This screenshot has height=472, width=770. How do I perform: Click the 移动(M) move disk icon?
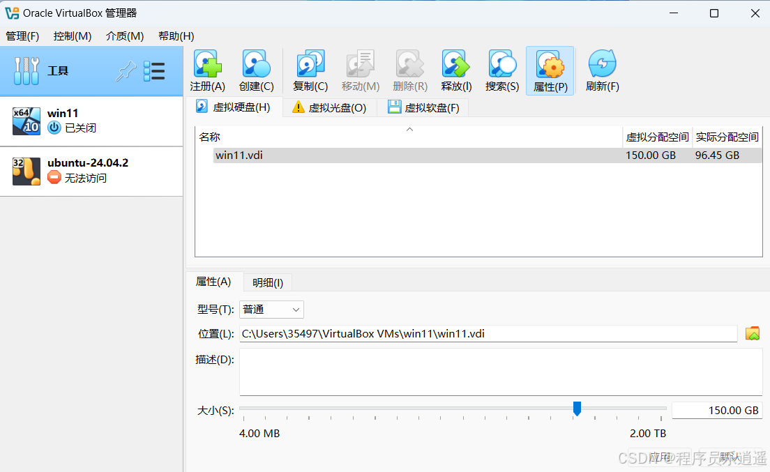coord(361,63)
